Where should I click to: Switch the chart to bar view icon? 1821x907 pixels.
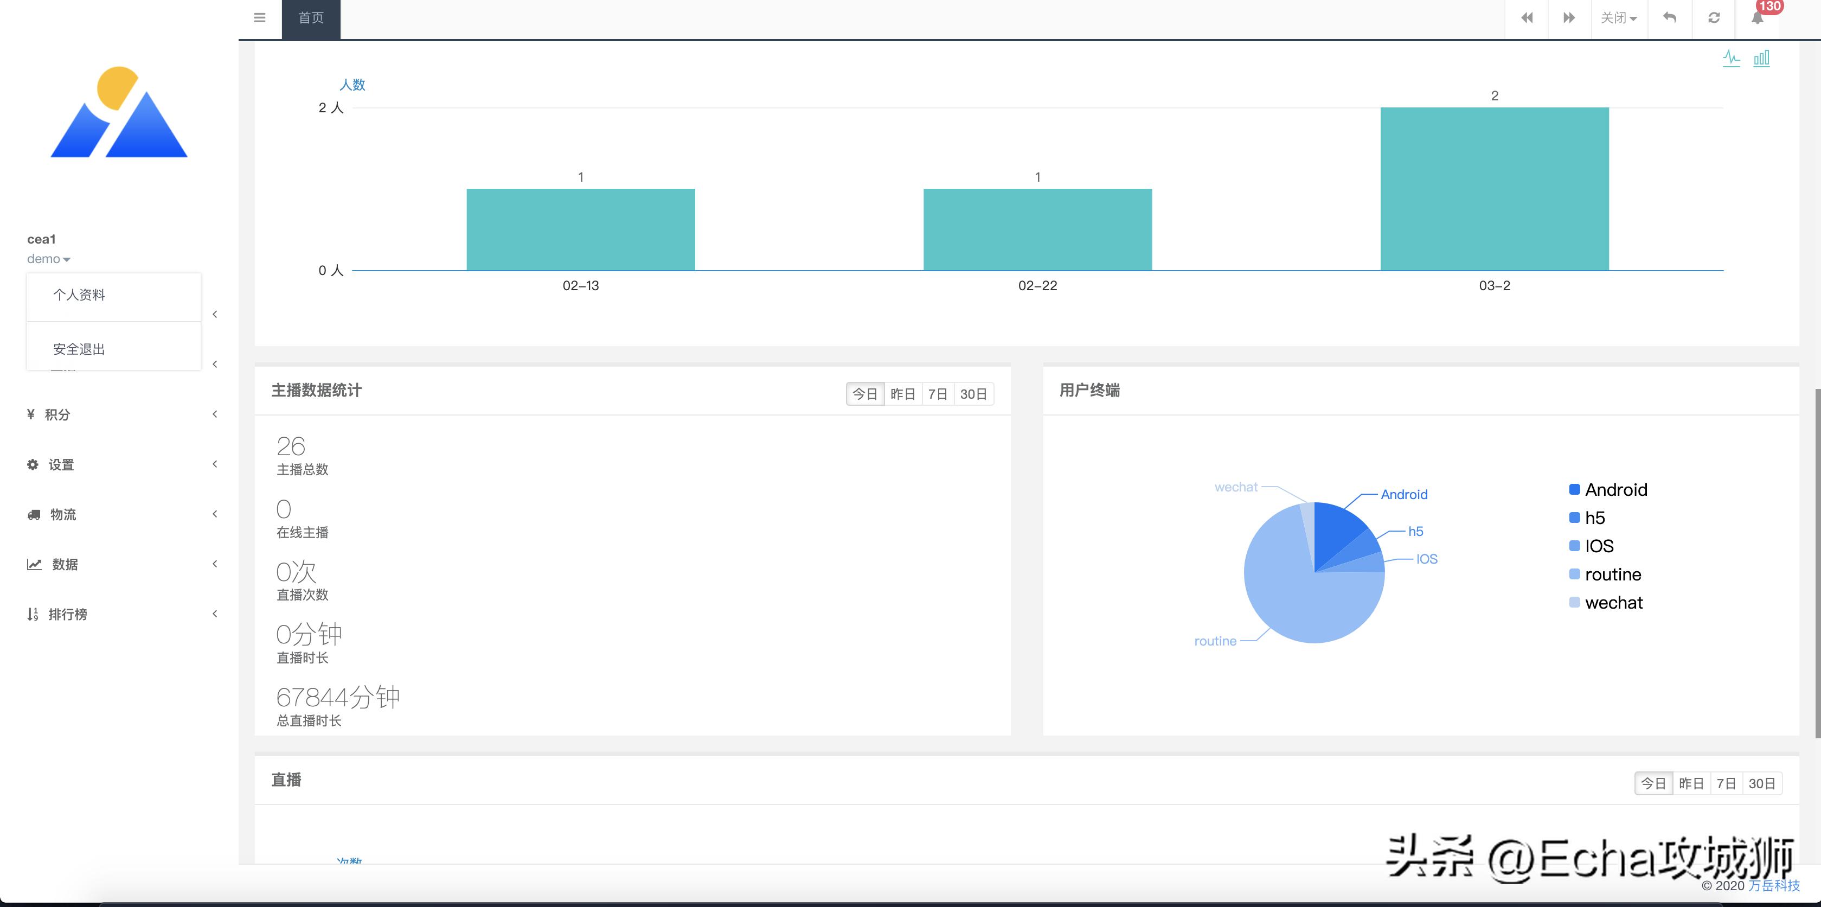click(x=1761, y=58)
